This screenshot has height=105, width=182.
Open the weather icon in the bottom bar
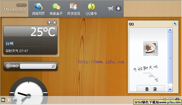pos(3,100)
